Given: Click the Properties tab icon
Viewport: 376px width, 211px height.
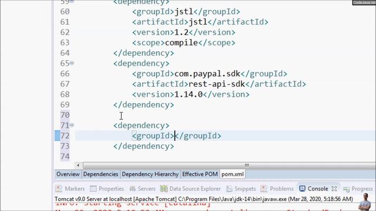Looking at the screenshot, I should (x=93, y=189).
